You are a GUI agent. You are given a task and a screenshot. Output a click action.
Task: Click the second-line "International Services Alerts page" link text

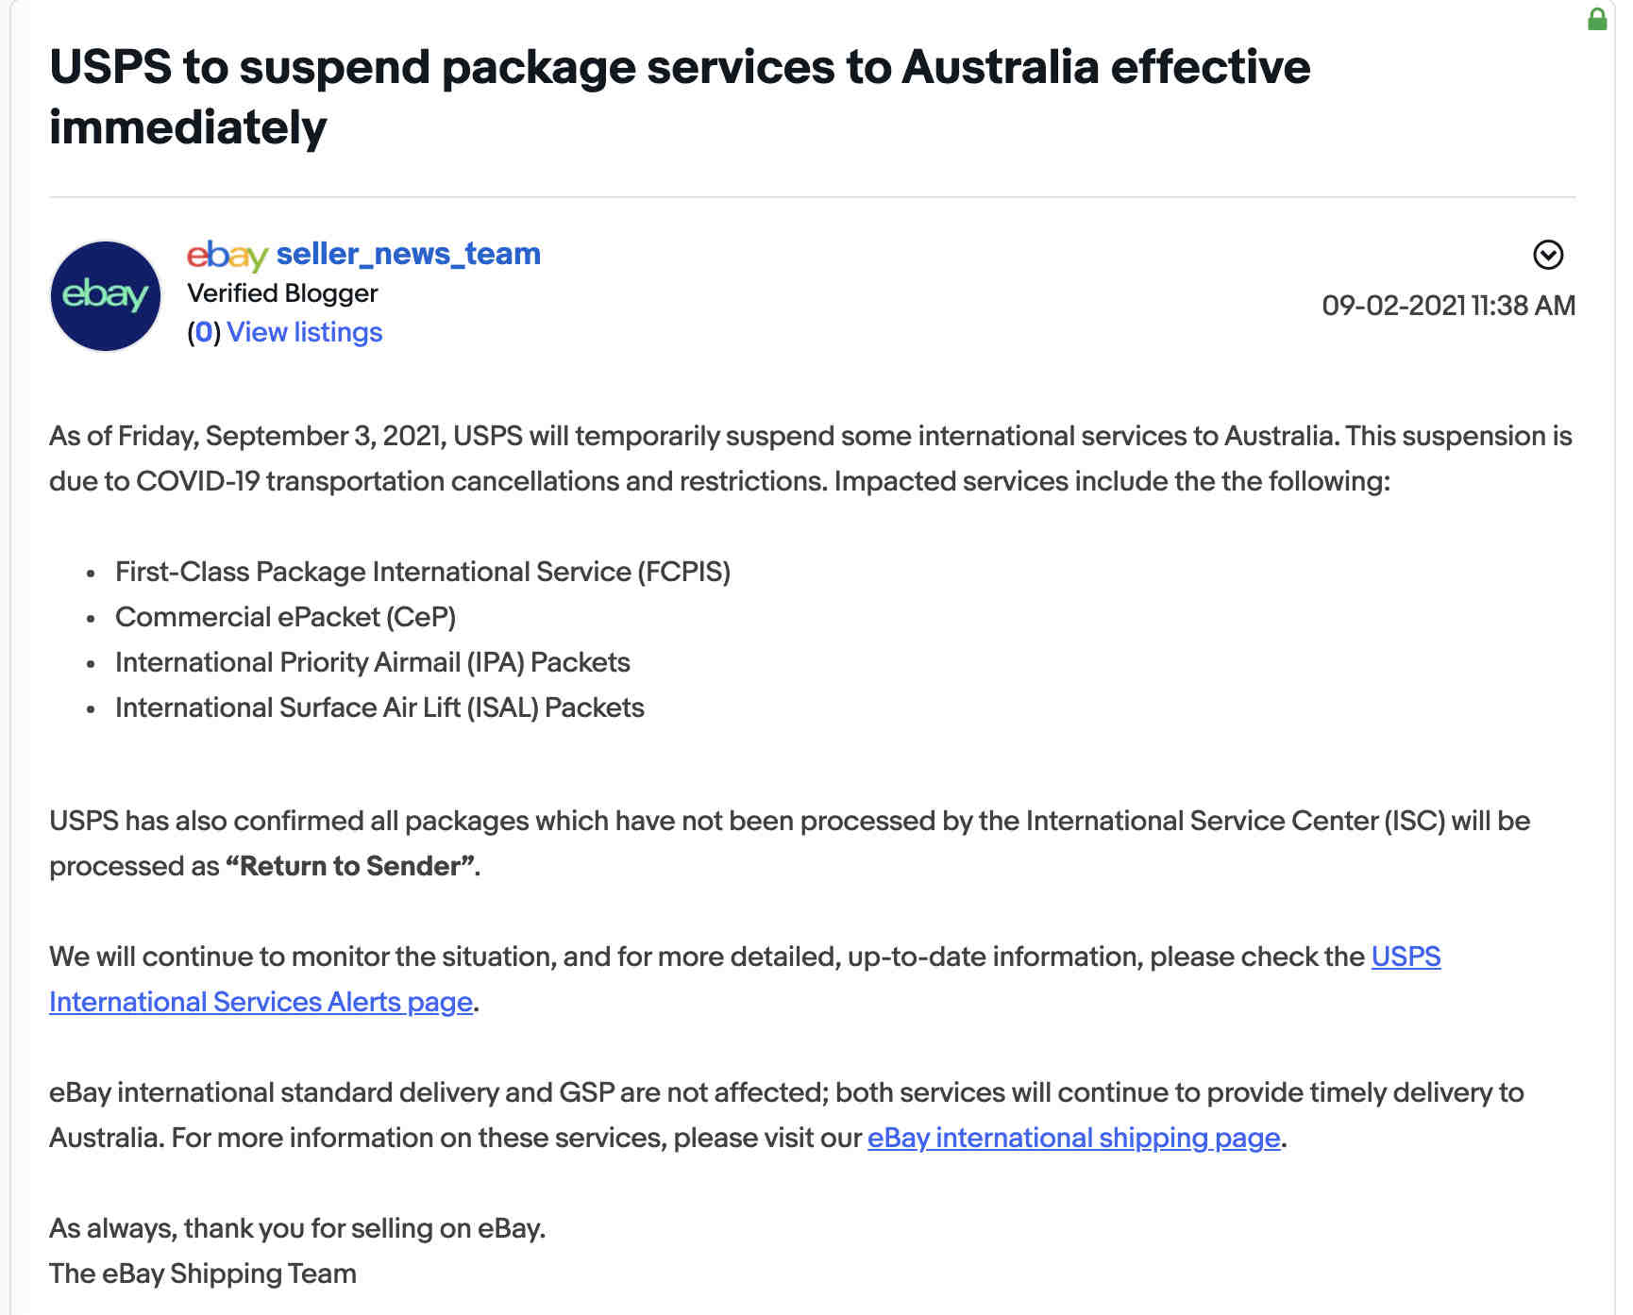click(261, 1002)
